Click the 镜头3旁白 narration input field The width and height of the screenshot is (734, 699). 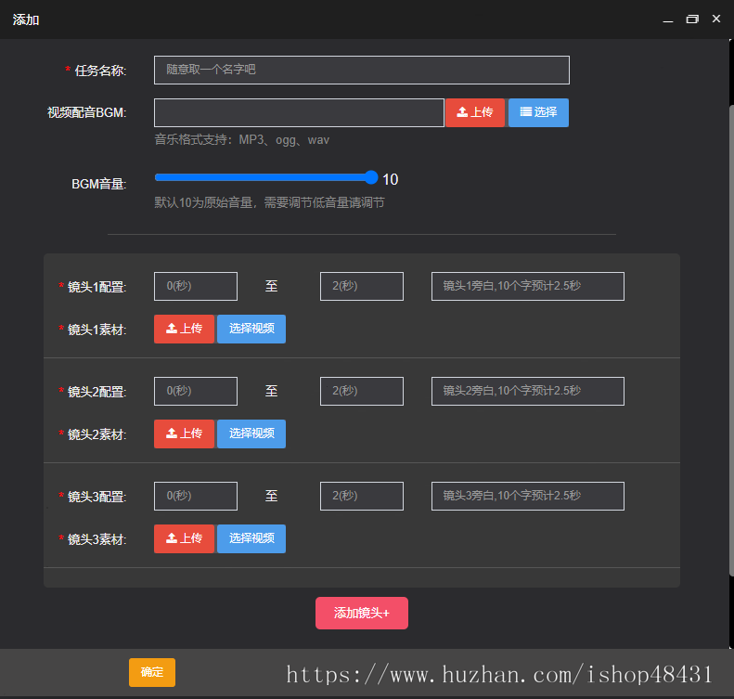click(x=528, y=496)
